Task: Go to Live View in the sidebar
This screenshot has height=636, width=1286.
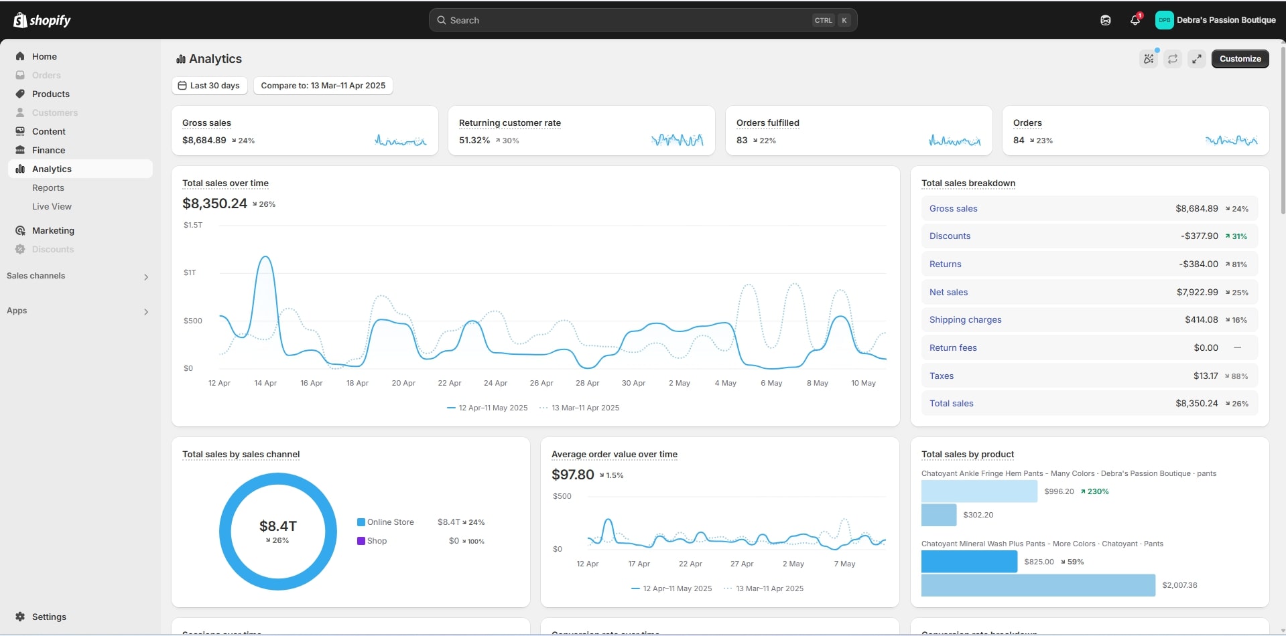Action: pyautogui.click(x=52, y=207)
